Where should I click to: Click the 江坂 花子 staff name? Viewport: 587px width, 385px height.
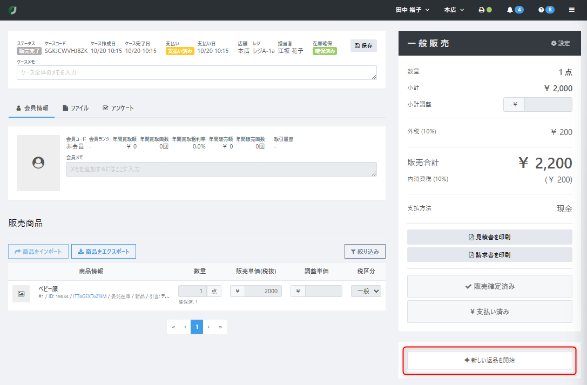(x=291, y=51)
